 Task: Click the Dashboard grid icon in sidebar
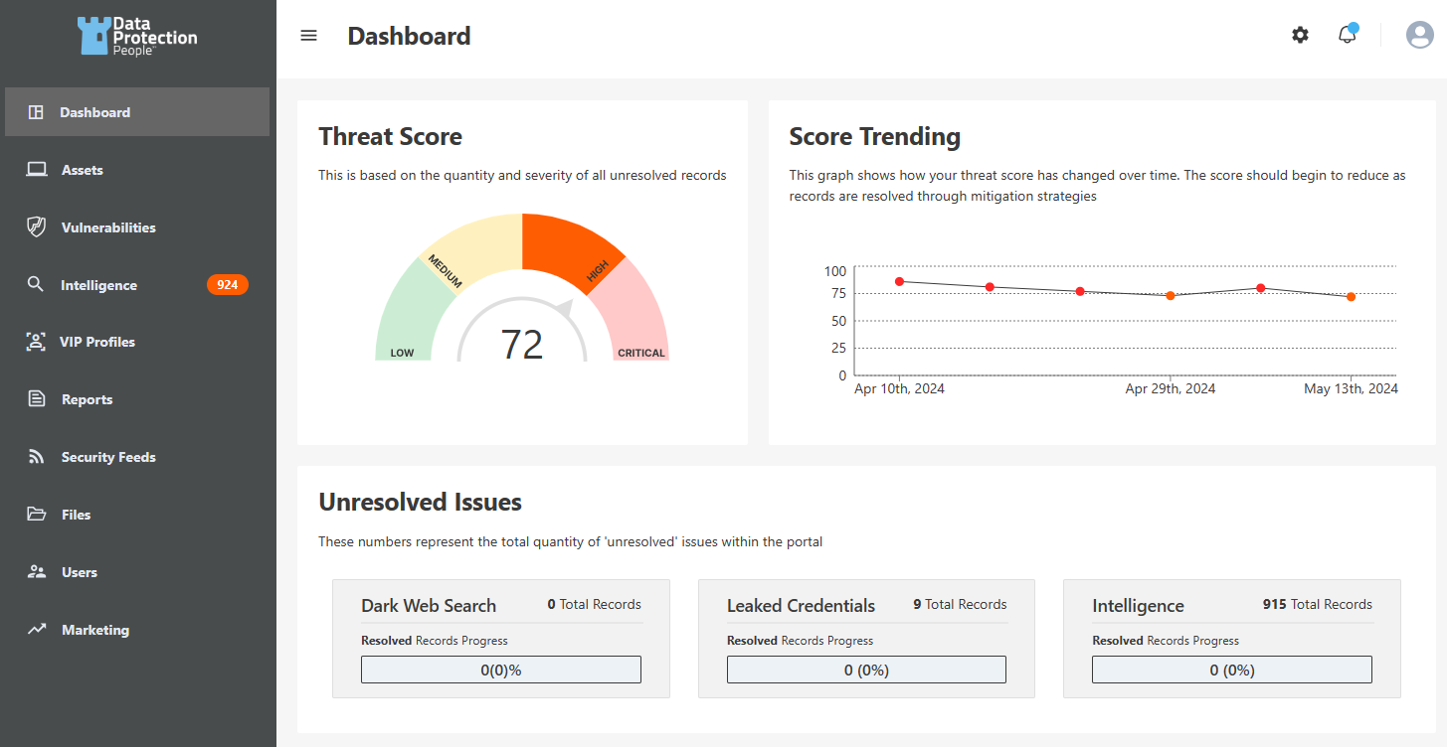point(36,112)
